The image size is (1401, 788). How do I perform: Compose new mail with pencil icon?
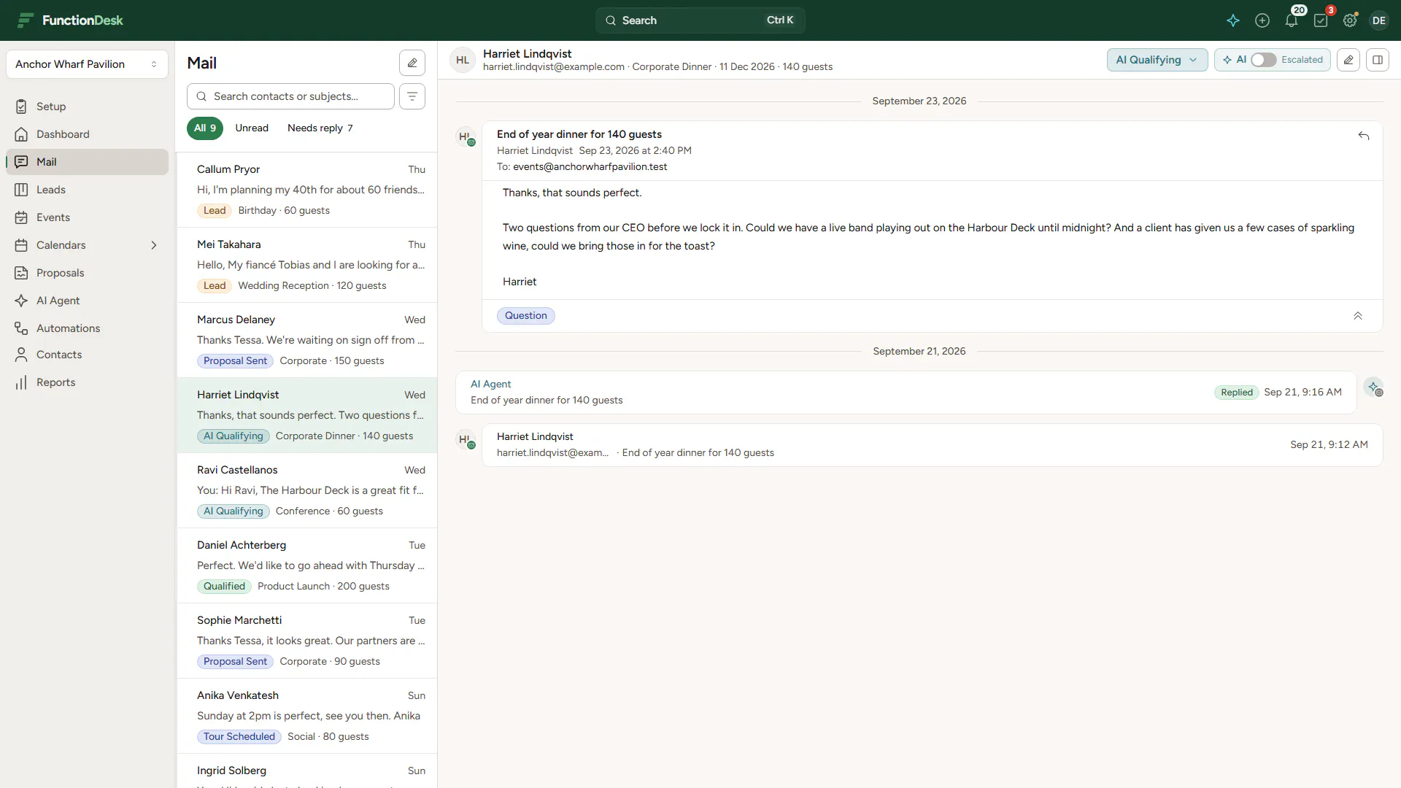pos(412,63)
